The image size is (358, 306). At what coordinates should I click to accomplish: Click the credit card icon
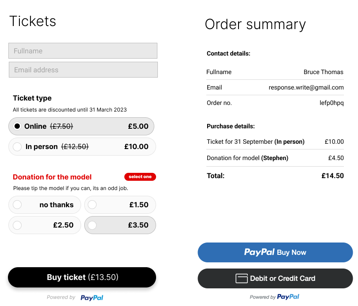242,278
